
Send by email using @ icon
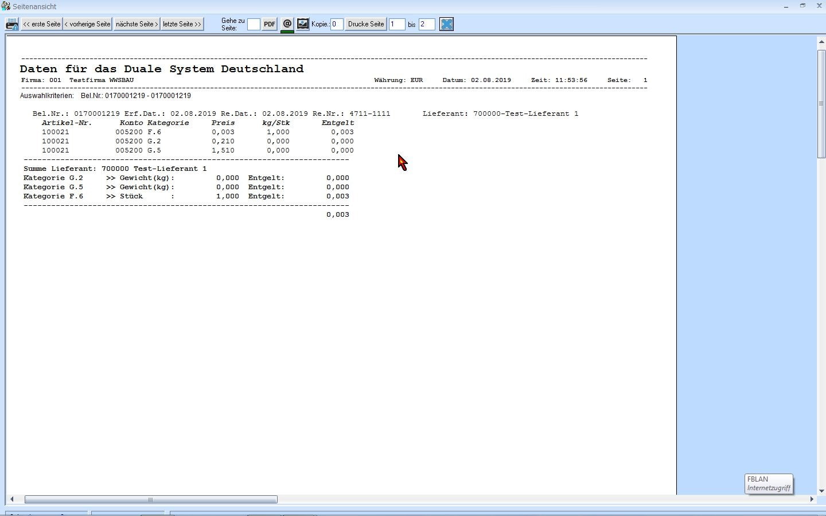click(x=287, y=24)
